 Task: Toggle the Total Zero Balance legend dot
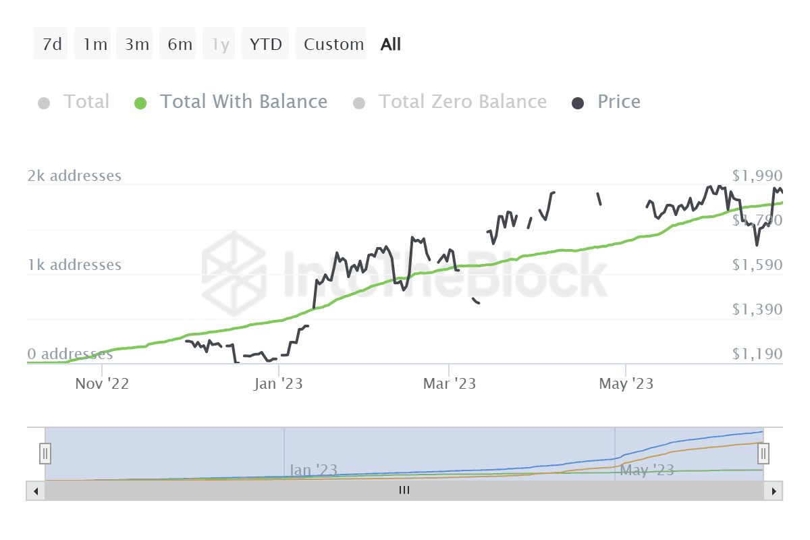359,103
